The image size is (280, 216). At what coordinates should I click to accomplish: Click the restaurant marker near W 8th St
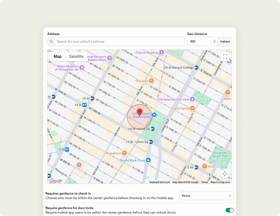pyautogui.click(x=79, y=165)
